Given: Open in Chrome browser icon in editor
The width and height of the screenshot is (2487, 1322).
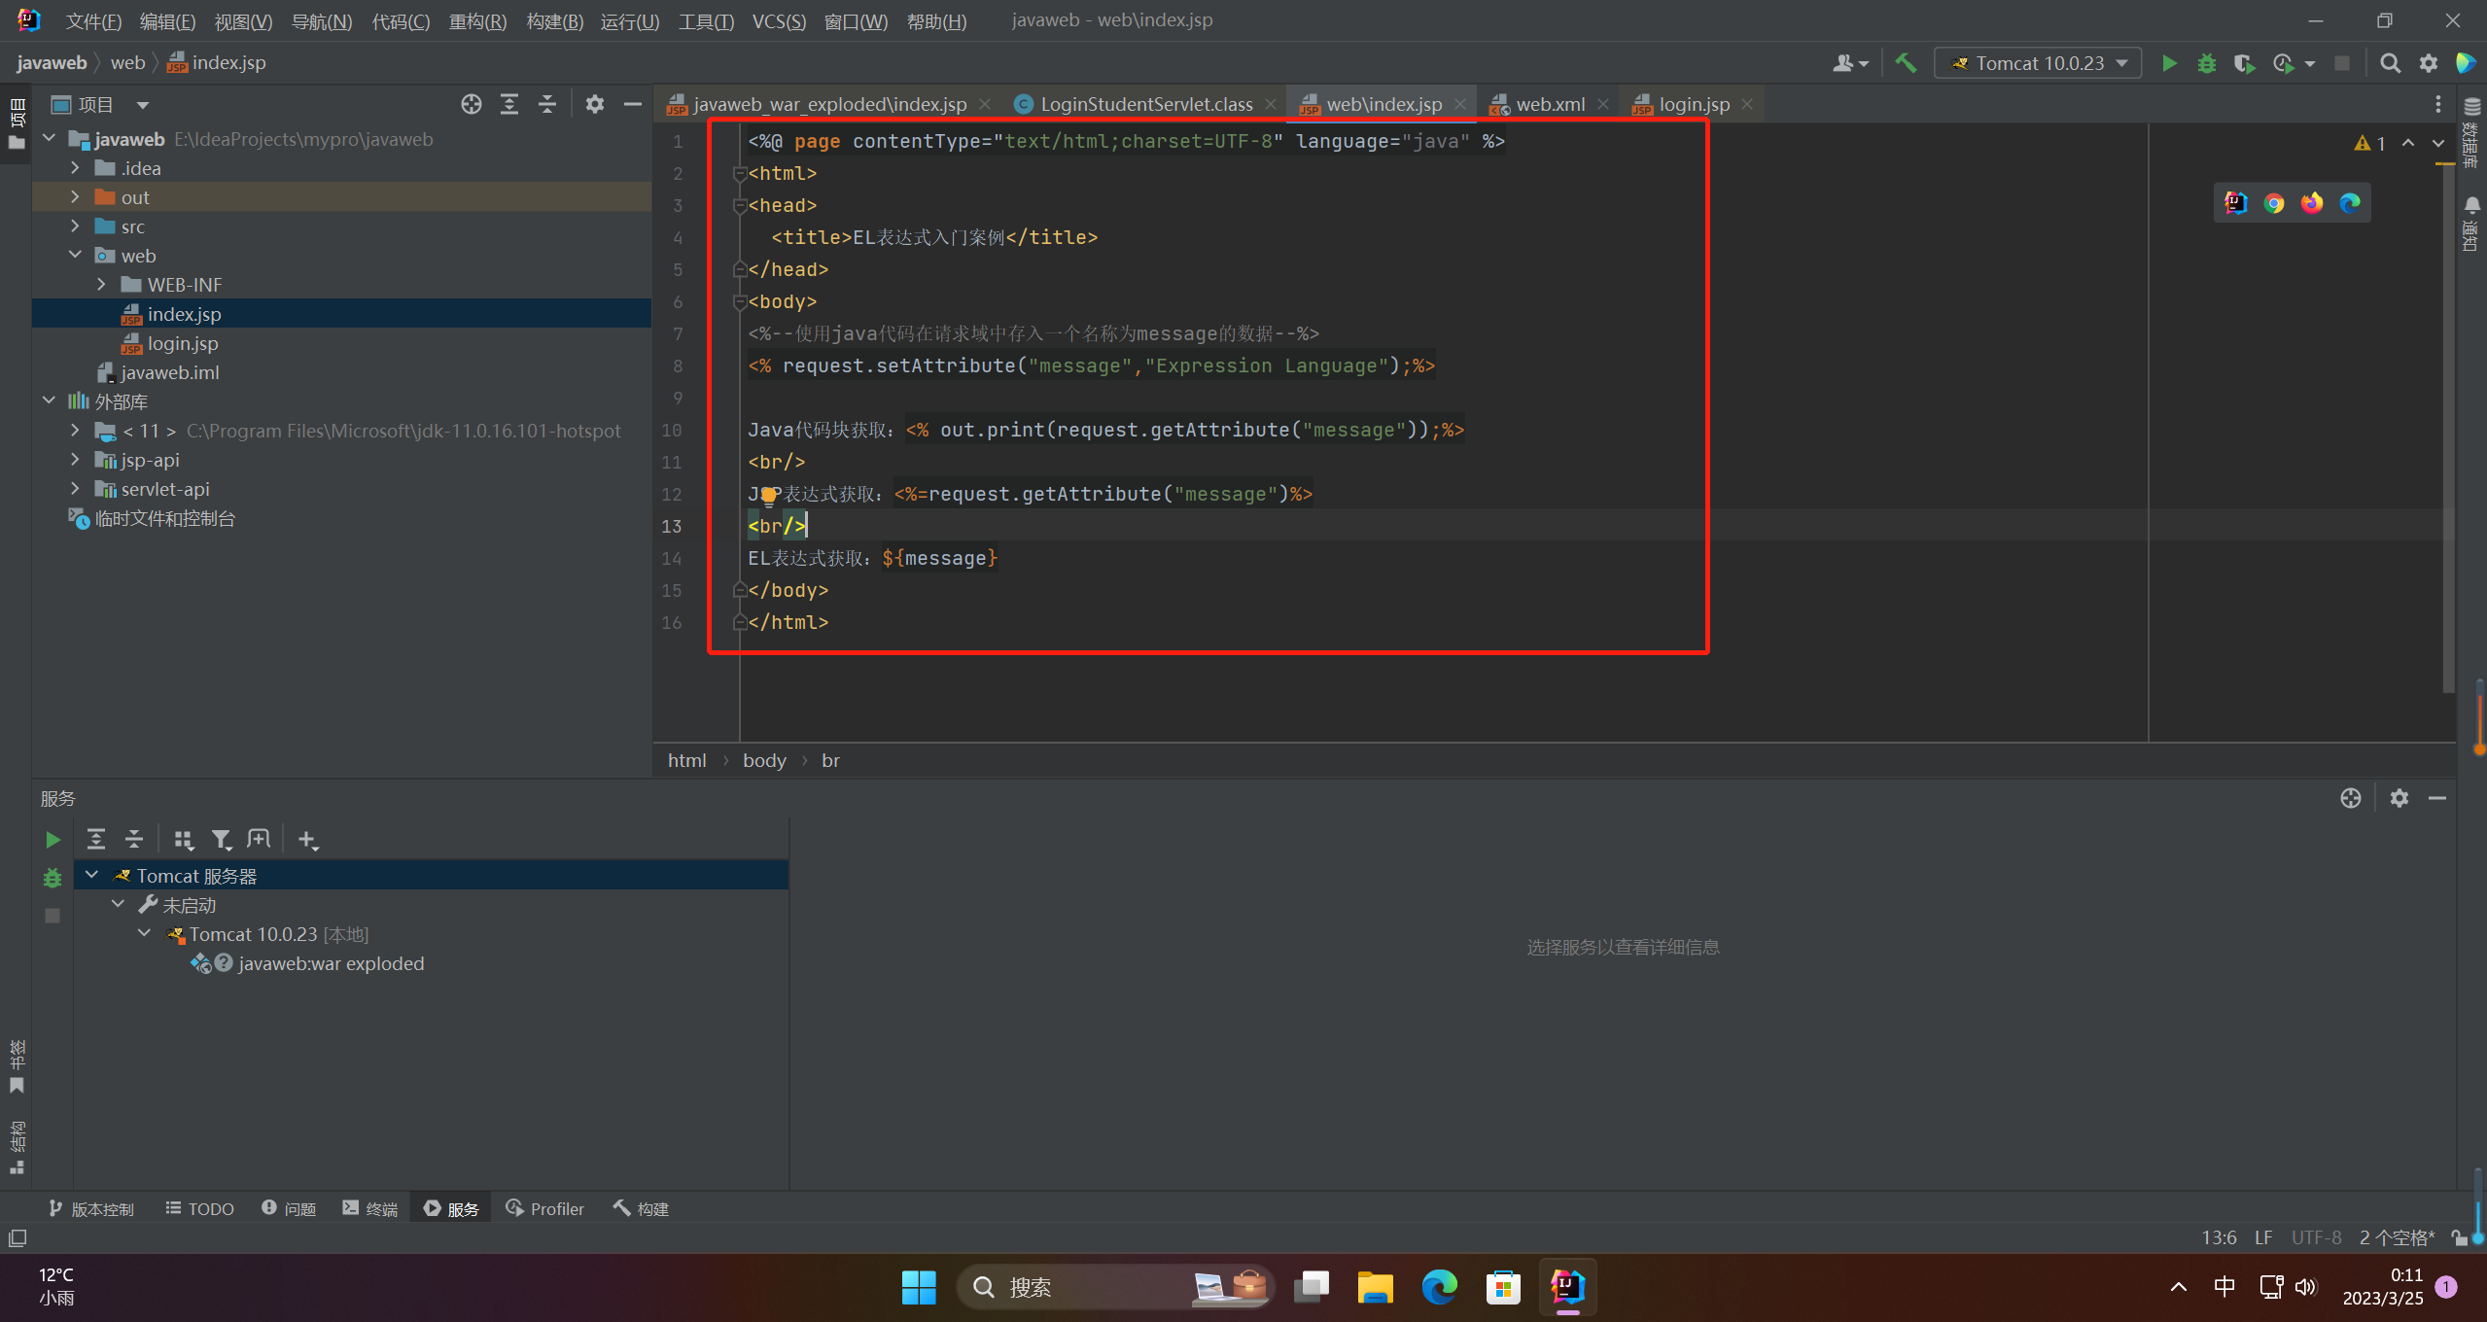Looking at the screenshot, I should [x=2273, y=203].
